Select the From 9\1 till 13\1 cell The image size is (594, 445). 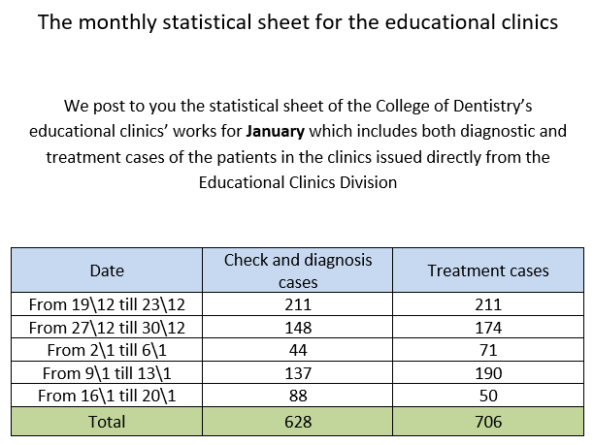click(107, 373)
